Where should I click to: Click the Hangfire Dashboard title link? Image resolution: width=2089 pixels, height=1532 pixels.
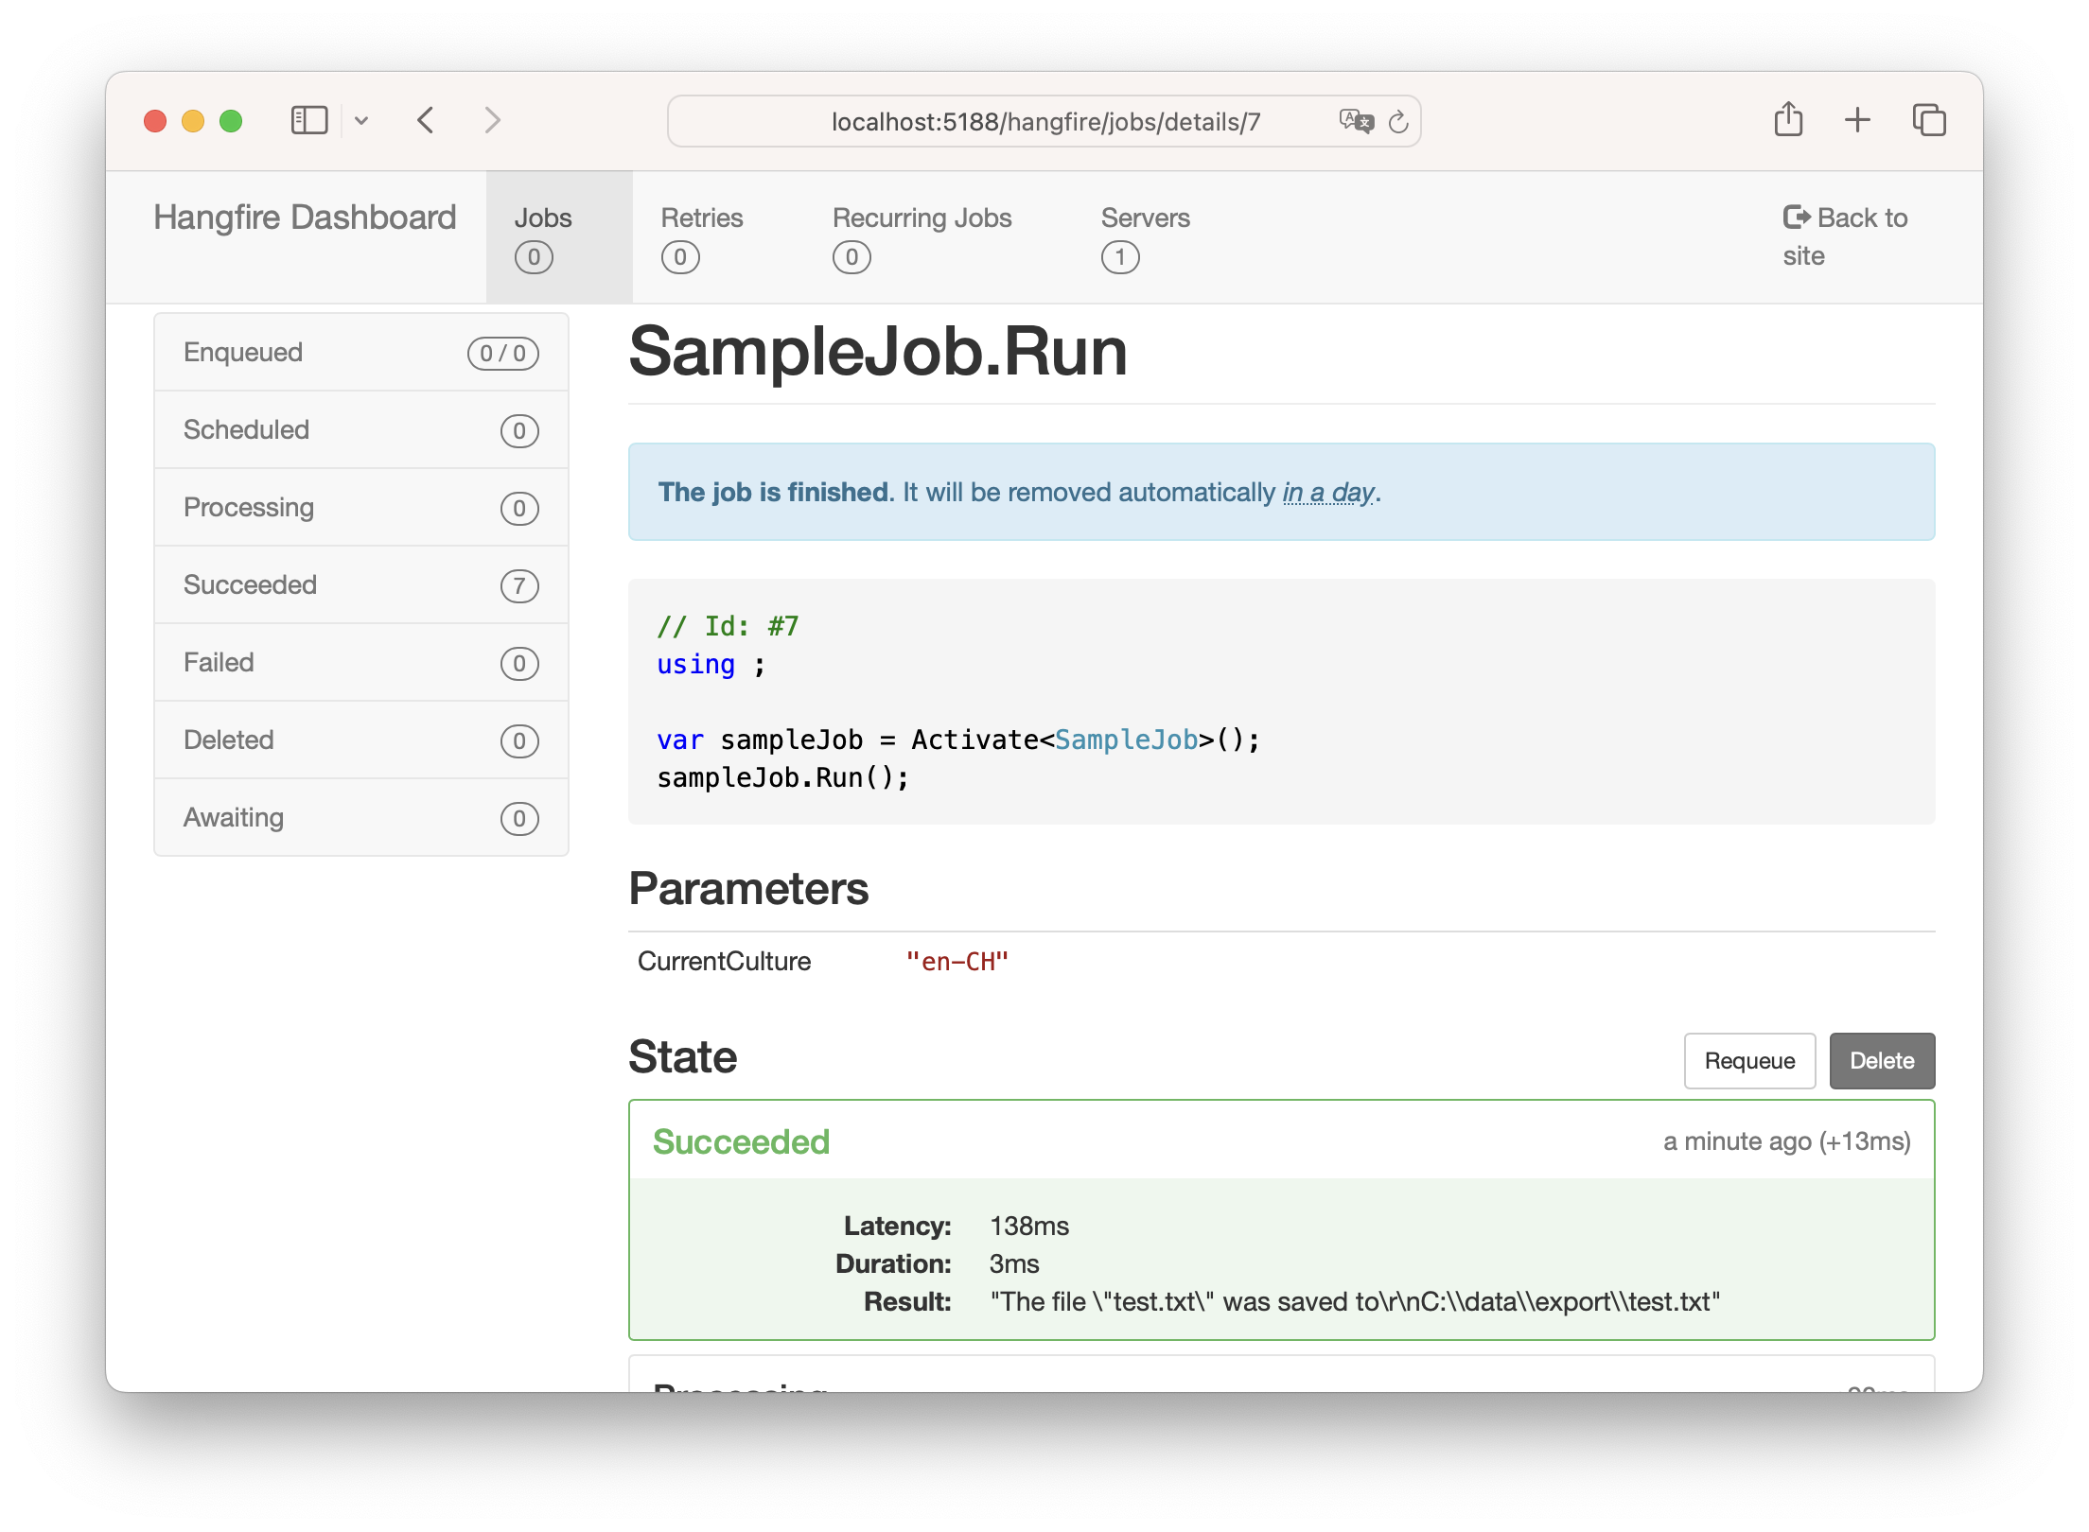[305, 218]
